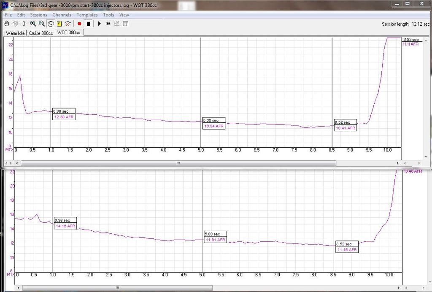Stop logging with the black stop button

click(x=88, y=24)
